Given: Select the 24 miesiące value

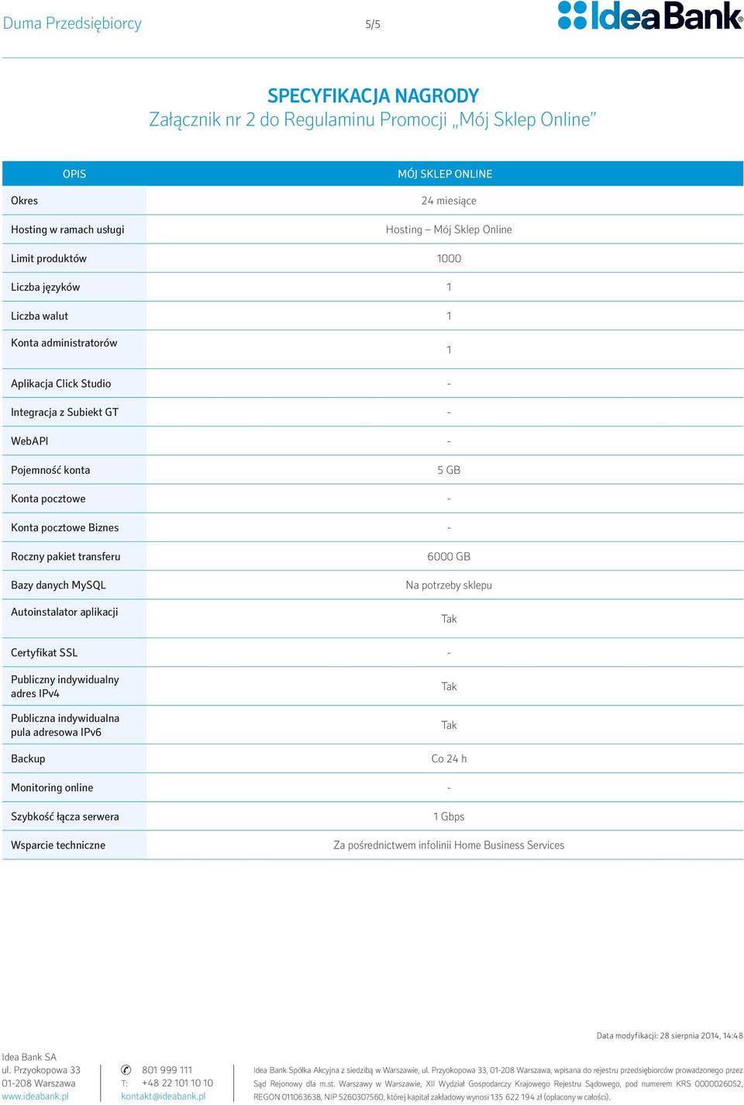Looking at the screenshot, I should click(x=449, y=201).
